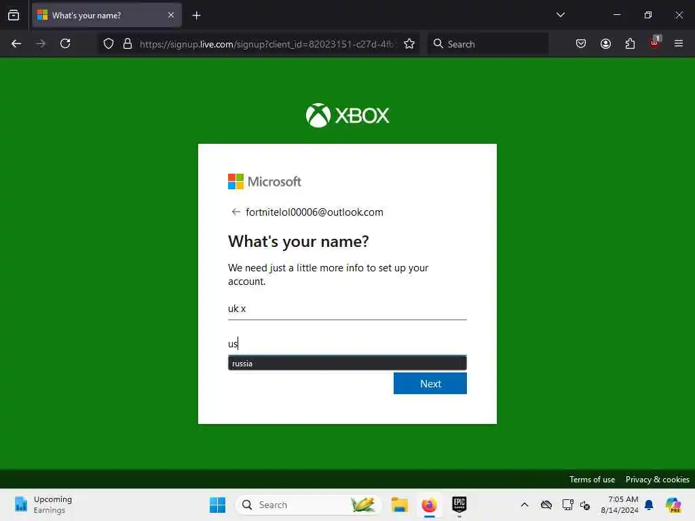Open Extensions puzzle icon

[x=630, y=43]
